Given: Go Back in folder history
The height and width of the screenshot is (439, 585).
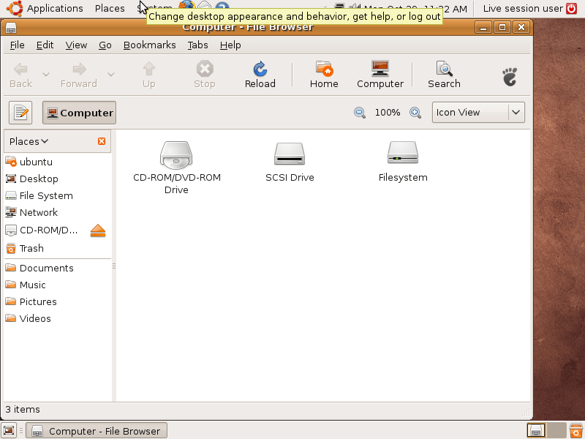Looking at the screenshot, I should coord(21,75).
